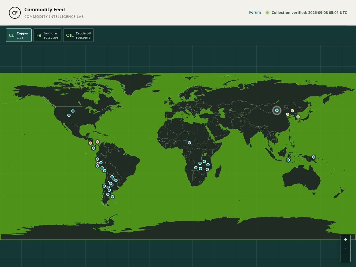Image resolution: width=356 pixels, height=267 pixels.
Task: Select the teal marker south of Panama
Action: 93,148
